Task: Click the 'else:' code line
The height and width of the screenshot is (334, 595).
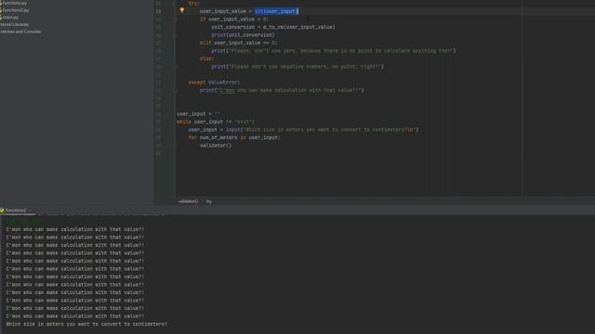Action: 207,58
